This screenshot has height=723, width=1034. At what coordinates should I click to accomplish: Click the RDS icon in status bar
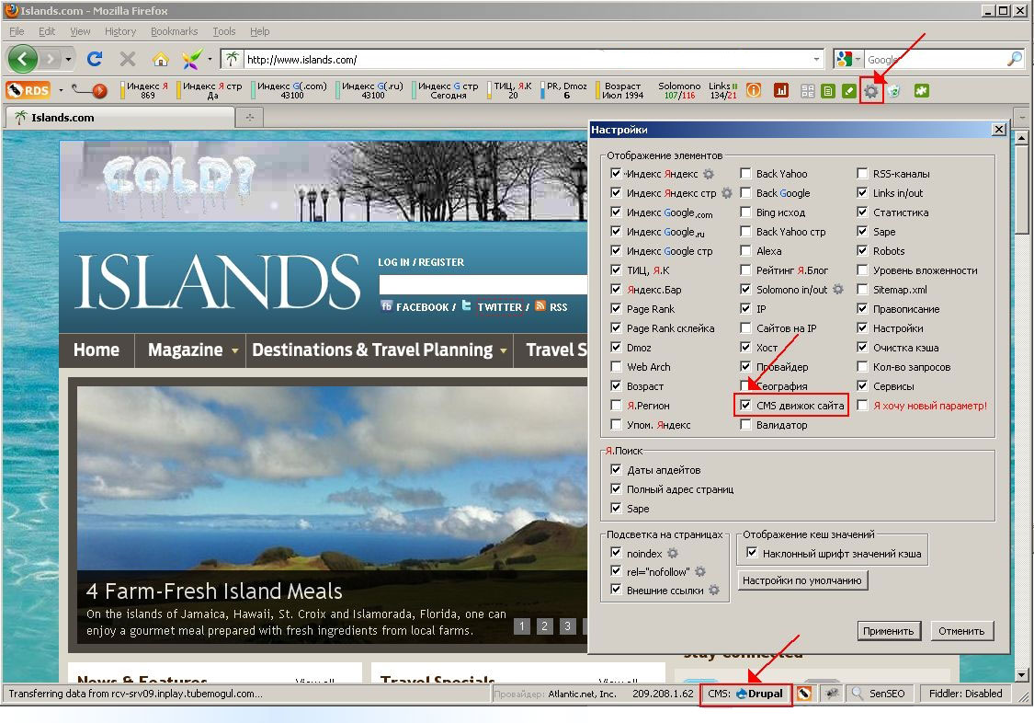(x=804, y=694)
